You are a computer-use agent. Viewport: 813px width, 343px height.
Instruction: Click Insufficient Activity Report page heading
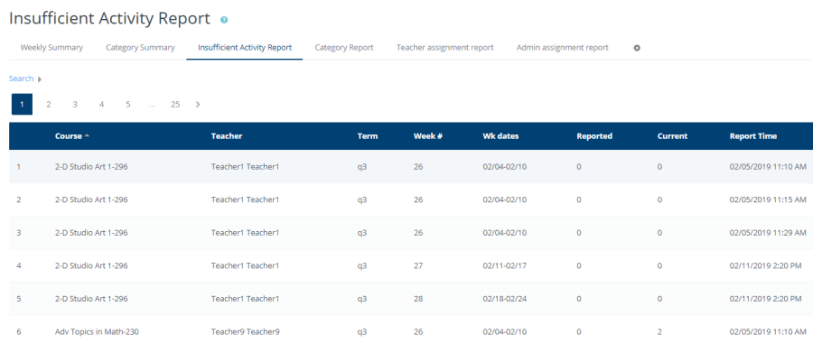[x=109, y=18]
